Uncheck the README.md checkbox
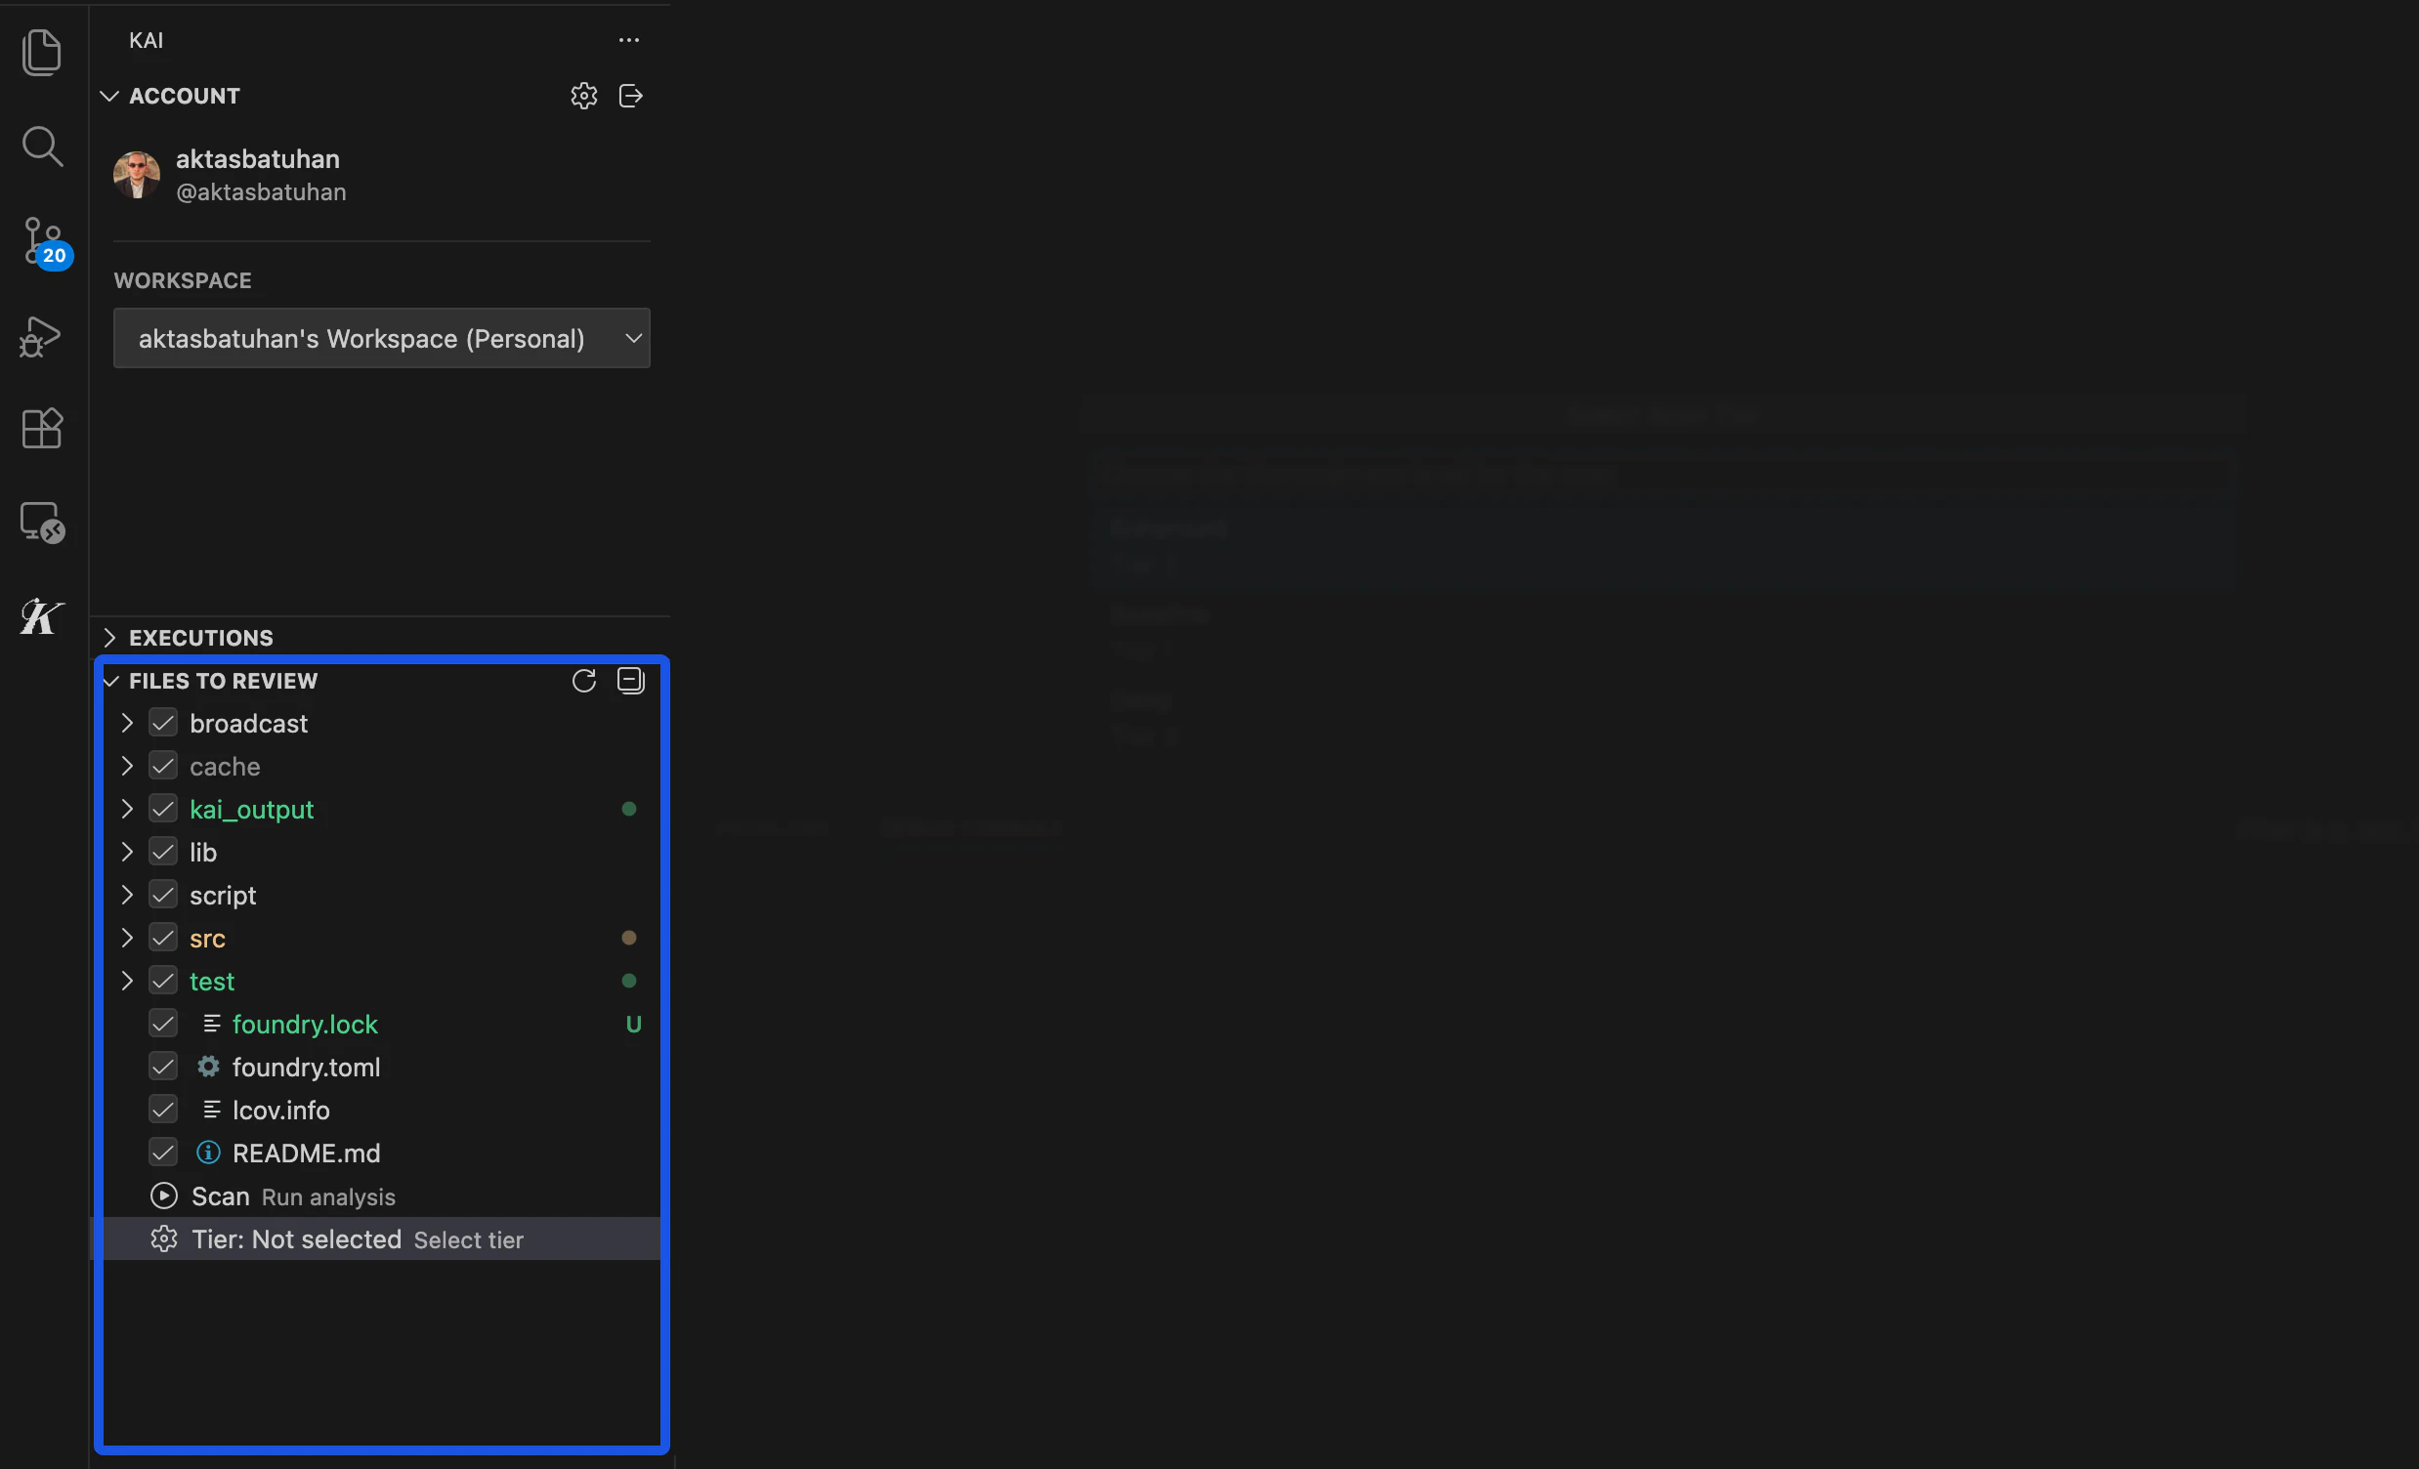Viewport: 2419px width, 1469px height. point(163,1152)
